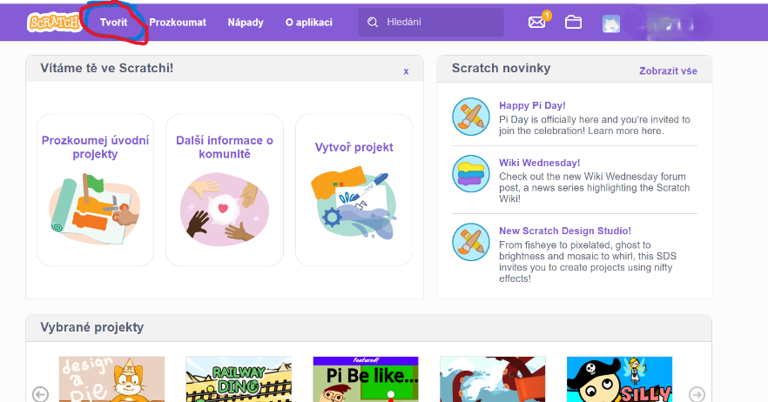768x402 pixels.
Task: Close the Vítáme tě ve Scratchi panel
Action: click(406, 71)
